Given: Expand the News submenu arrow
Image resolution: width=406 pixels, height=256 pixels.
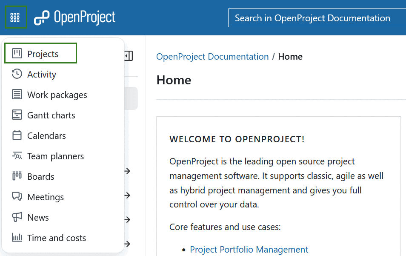Looking at the screenshot, I should [127, 220].
